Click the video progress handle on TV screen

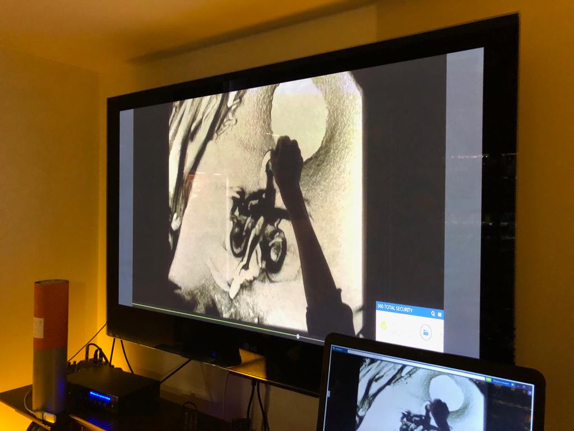(298, 336)
